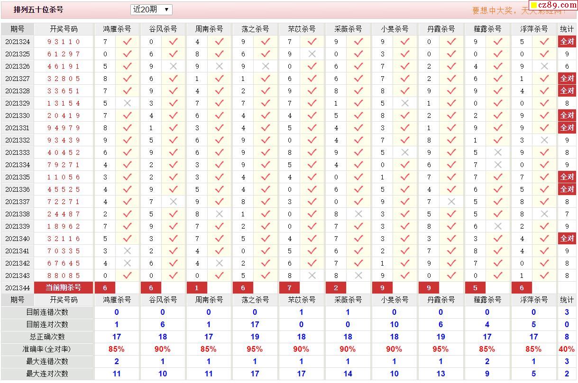Click 统计 value 6 in row 2021326

coord(567,66)
